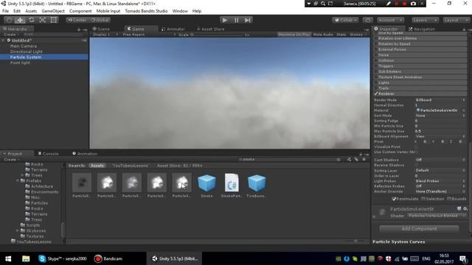Viewport: 472px width, 265px height.
Task: Click the Bandicam screenshot camera icon
Action: (x=413, y=4)
